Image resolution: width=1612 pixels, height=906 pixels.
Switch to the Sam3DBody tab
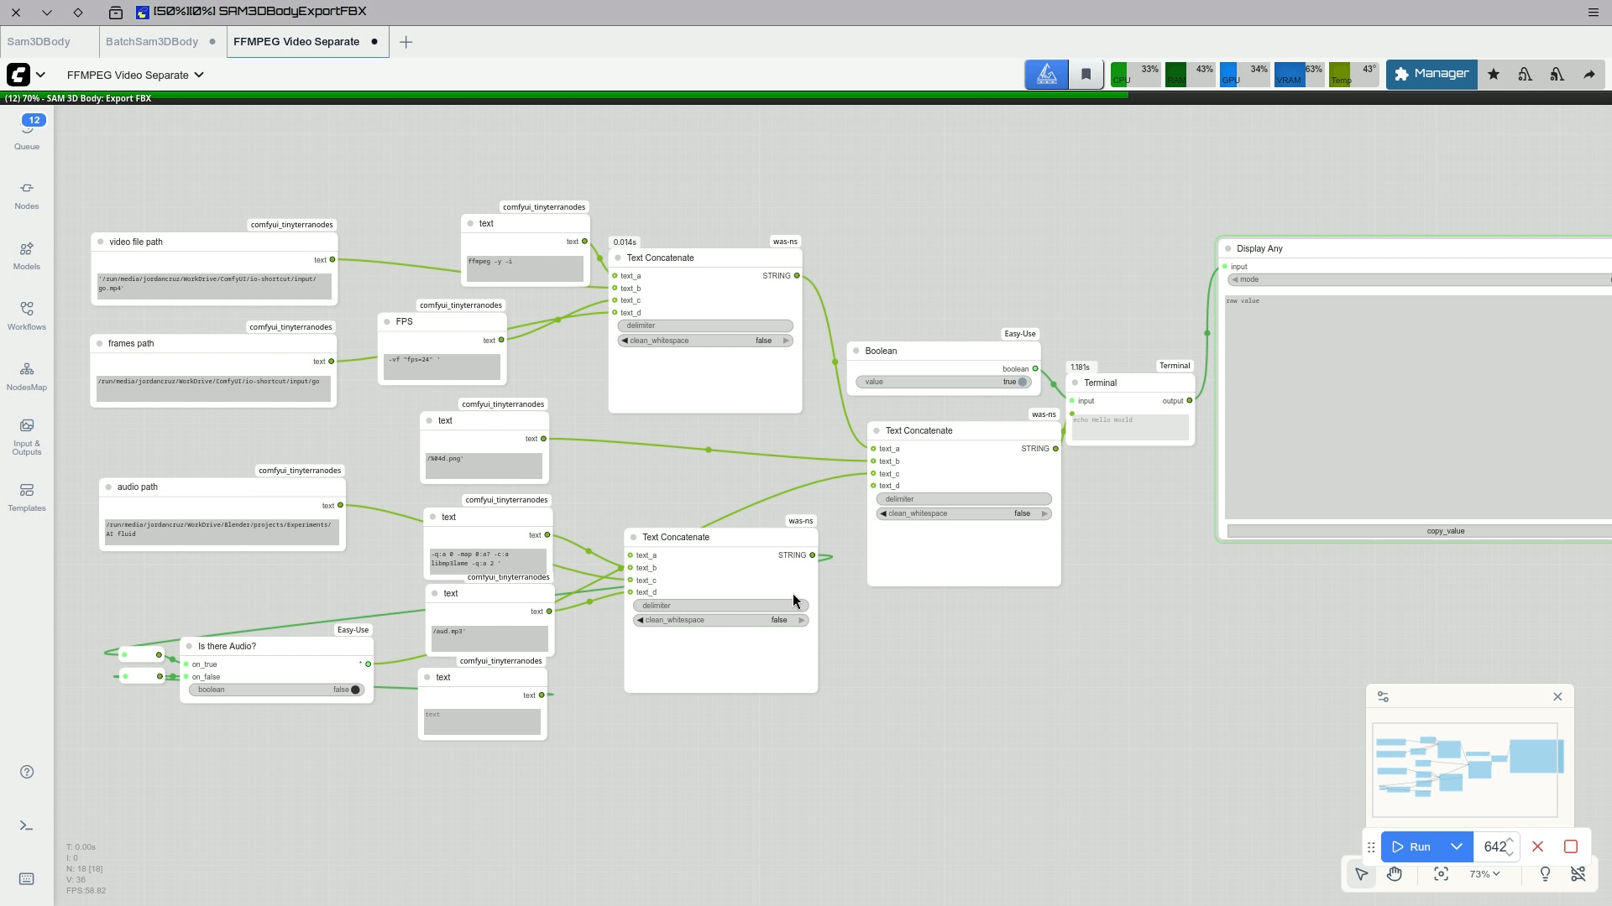pyautogui.click(x=39, y=41)
